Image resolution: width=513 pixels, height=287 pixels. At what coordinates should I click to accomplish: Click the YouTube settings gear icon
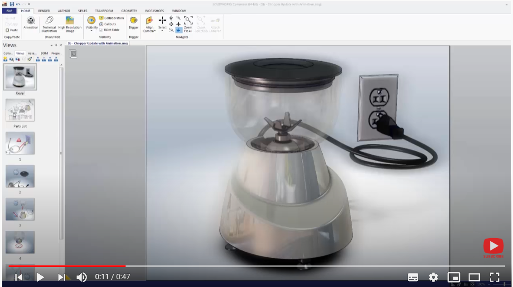[433, 277]
